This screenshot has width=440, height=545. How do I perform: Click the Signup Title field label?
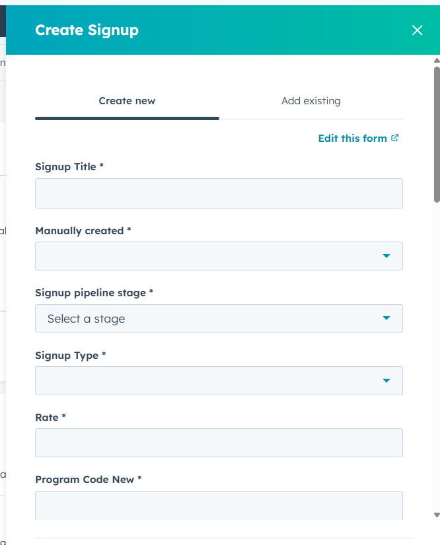69,167
